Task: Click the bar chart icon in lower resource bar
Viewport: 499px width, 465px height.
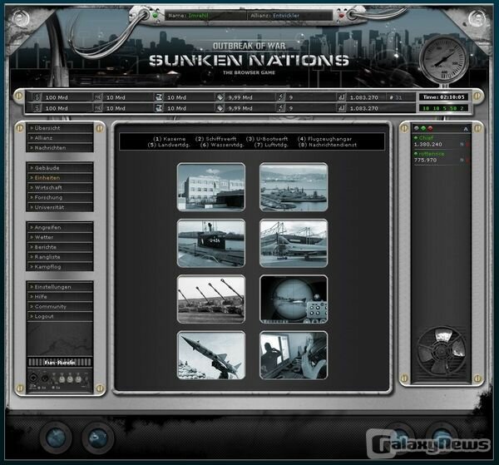Action: click(342, 108)
